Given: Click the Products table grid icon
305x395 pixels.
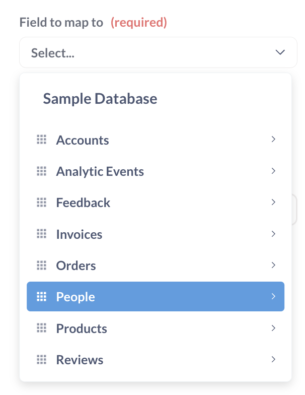Looking at the screenshot, I should tap(41, 328).
